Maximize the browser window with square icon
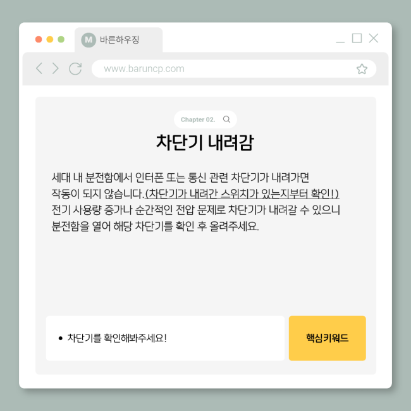The height and width of the screenshot is (411, 411). [x=357, y=39]
